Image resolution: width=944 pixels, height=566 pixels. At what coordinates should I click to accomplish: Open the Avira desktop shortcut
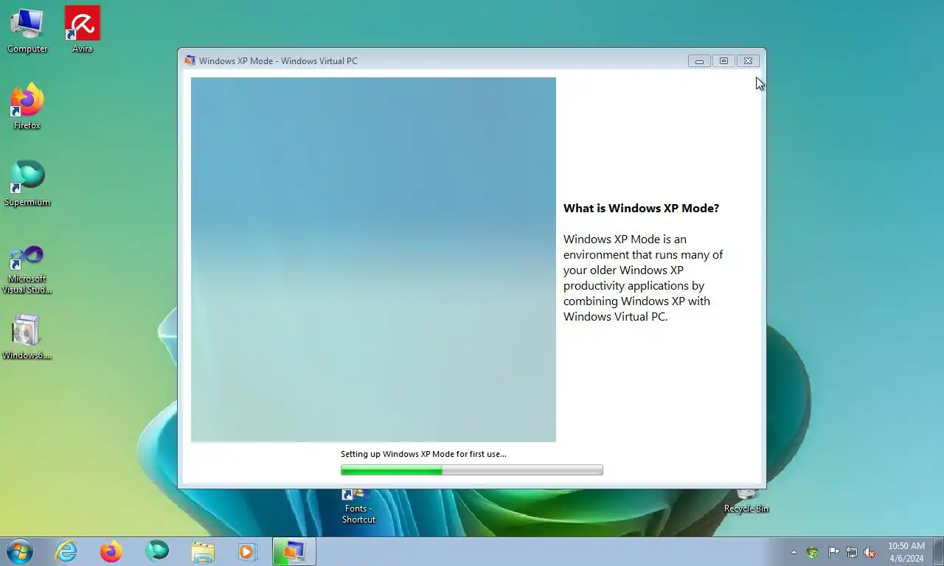pyautogui.click(x=83, y=30)
